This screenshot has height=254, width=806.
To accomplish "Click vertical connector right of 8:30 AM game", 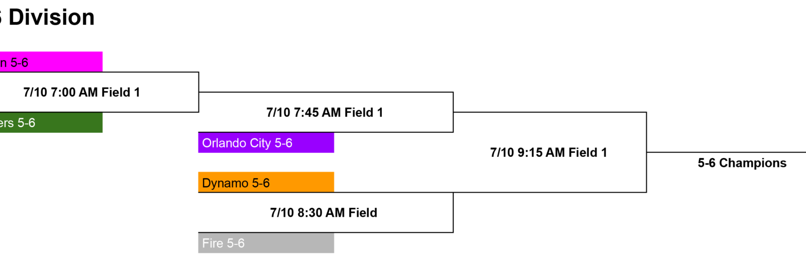I will 453,212.
